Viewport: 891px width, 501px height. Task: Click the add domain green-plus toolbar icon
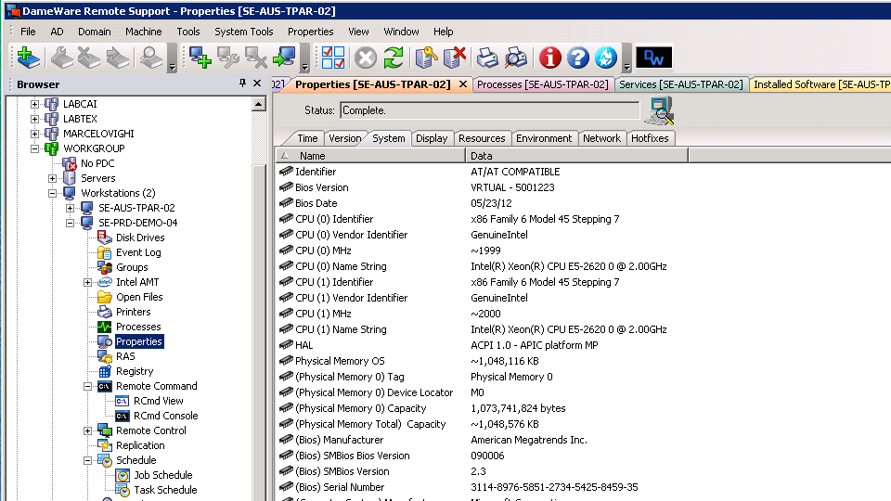pos(28,58)
